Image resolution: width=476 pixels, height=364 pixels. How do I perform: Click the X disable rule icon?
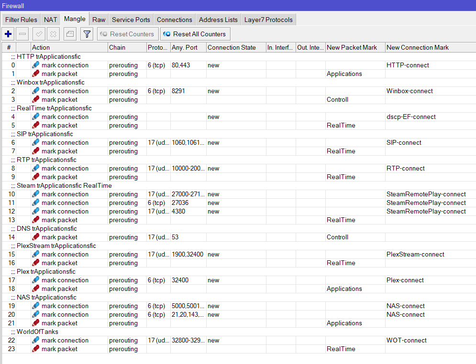click(x=53, y=34)
